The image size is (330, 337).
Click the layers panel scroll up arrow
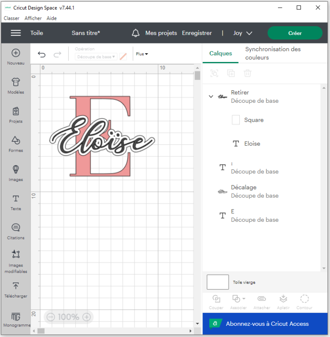coord(324,88)
